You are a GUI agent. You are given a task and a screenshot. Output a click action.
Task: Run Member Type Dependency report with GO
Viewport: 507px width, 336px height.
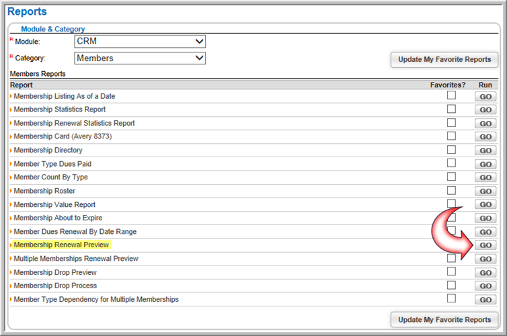coord(485,300)
